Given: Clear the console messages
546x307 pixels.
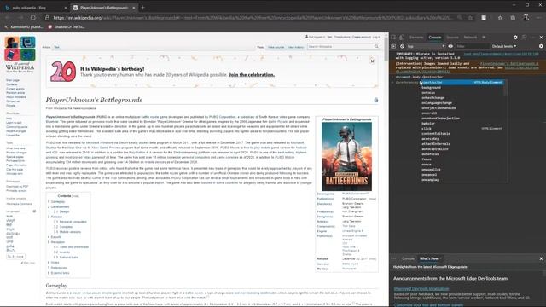Looking at the screenshot, I should tap(402, 46).
